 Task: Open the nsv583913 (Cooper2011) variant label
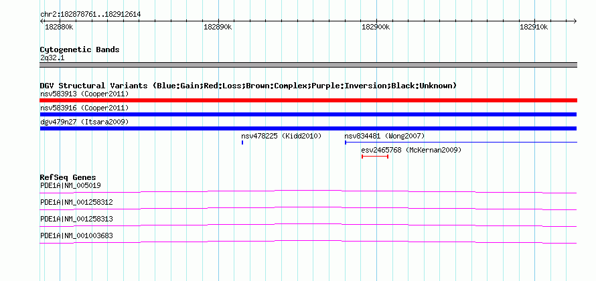pos(84,94)
